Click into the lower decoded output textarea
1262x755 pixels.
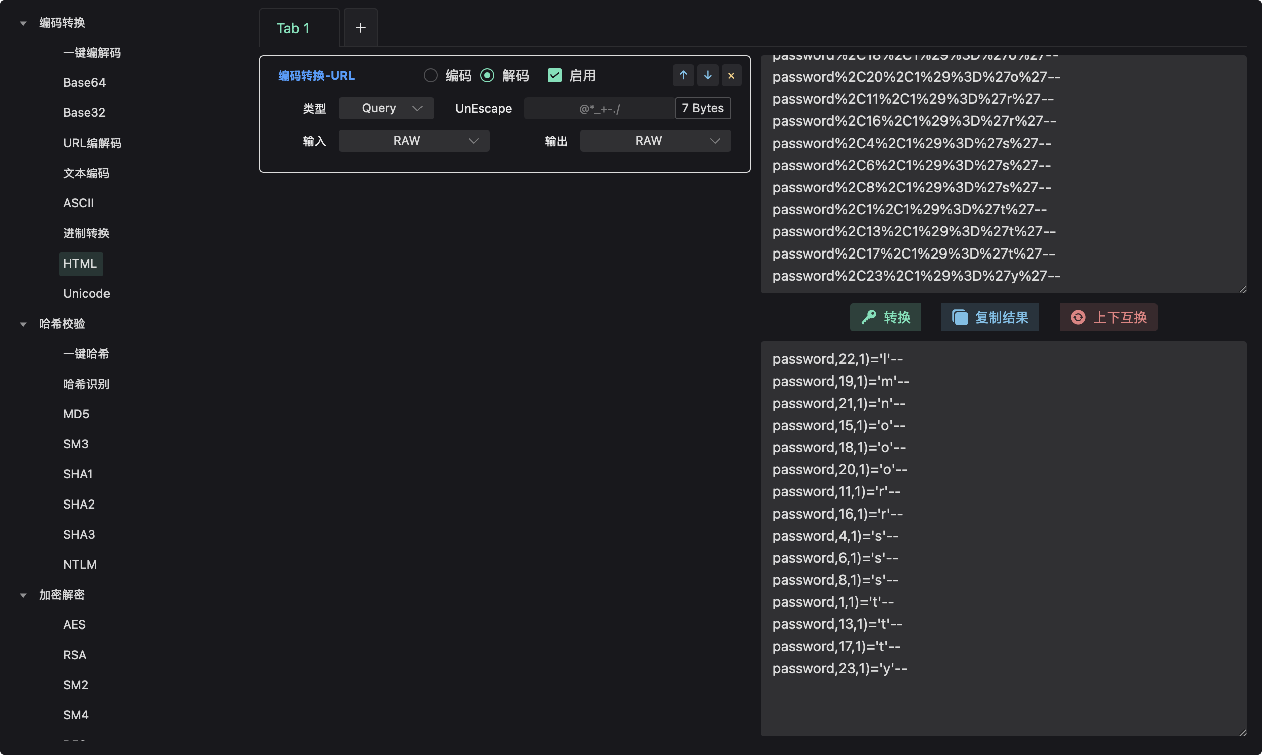point(1003,538)
